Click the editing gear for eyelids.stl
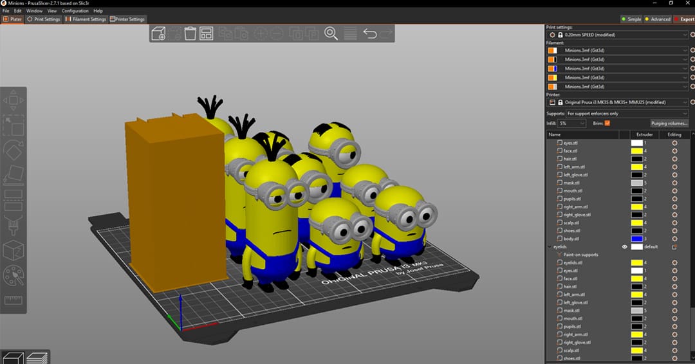Image resolution: width=695 pixels, height=364 pixels. click(674, 262)
